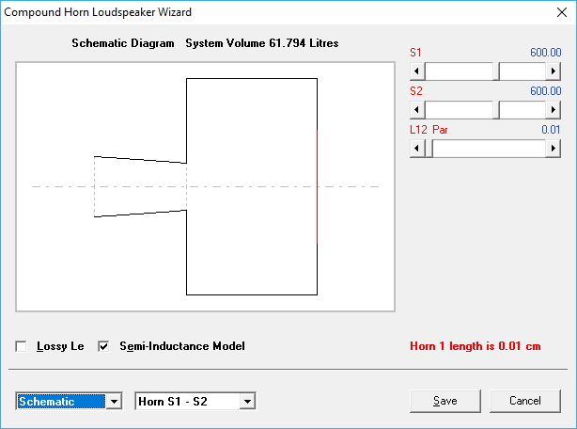Click the L12 slider left arrow
Viewport: 577px width, 429px height.
(x=417, y=149)
